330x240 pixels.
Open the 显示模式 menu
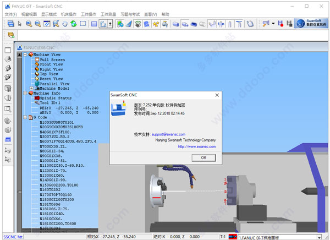[x=49, y=14]
